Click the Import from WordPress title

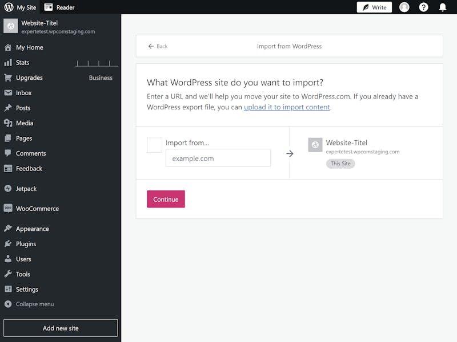tap(289, 46)
